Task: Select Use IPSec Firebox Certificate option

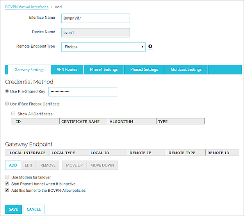Action: click(7, 104)
